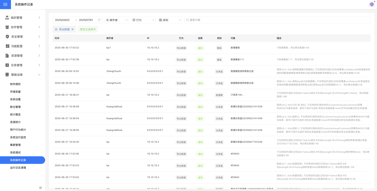Remove the 导出数据 filter tag
This screenshot has width=377, height=191.
(73, 29)
